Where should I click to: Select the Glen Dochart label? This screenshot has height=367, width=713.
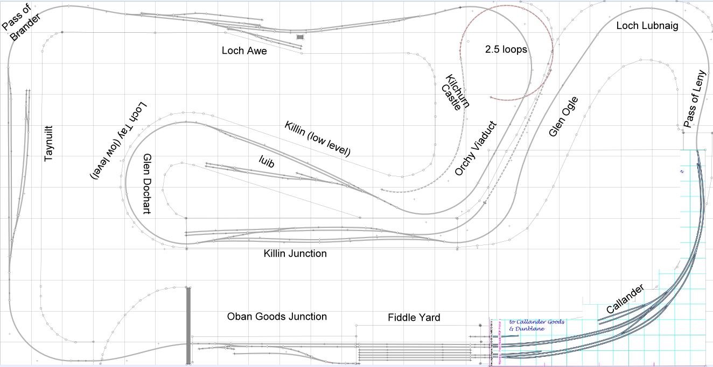click(x=146, y=184)
